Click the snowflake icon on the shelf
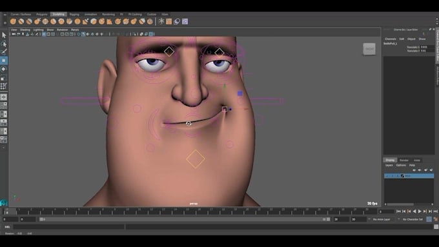439x247 pixels. [161, 21]
